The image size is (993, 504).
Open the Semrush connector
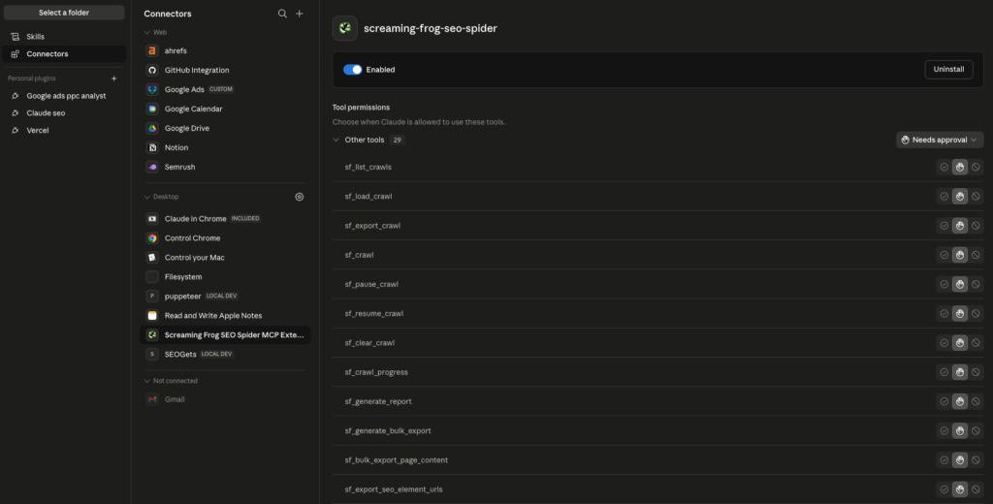[225, 167]
